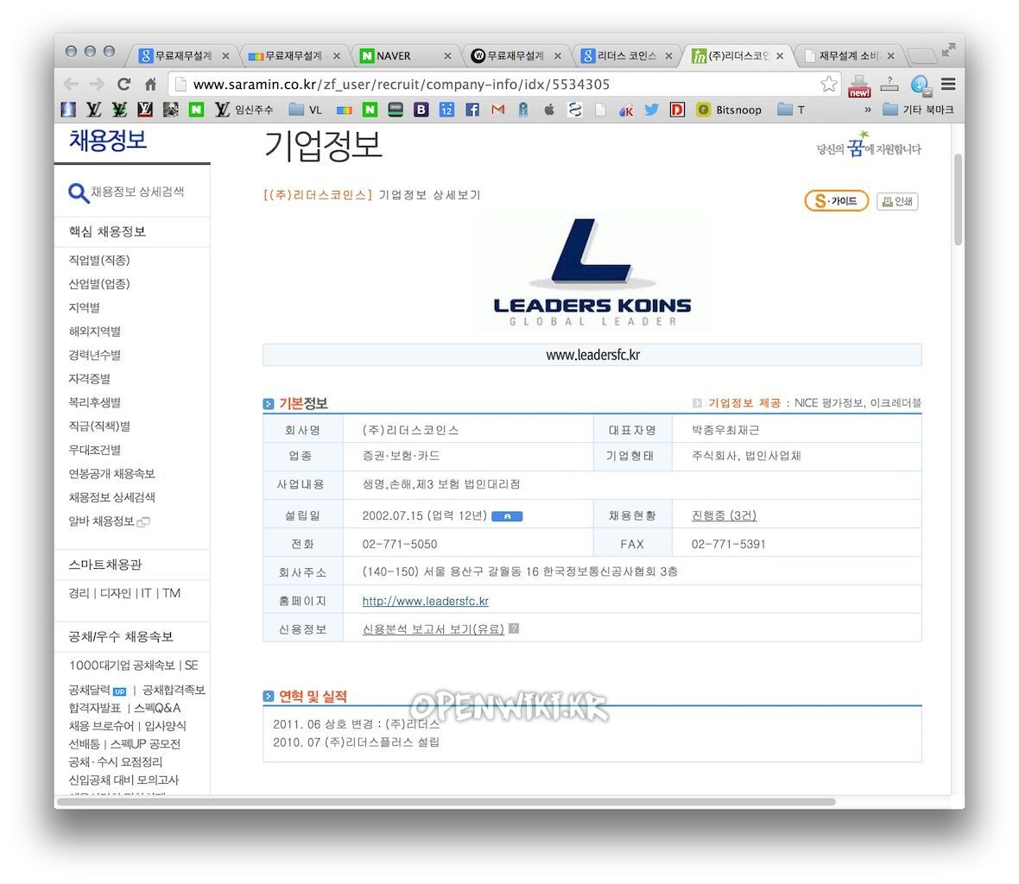Bookmark this page with the star icon
This screenshot has height=884, width=1019.
click(829, 84)
